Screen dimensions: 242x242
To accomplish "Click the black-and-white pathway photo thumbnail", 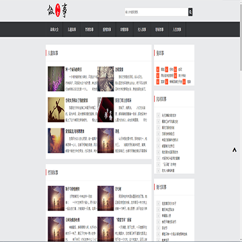I will click(x=106, y=79).
